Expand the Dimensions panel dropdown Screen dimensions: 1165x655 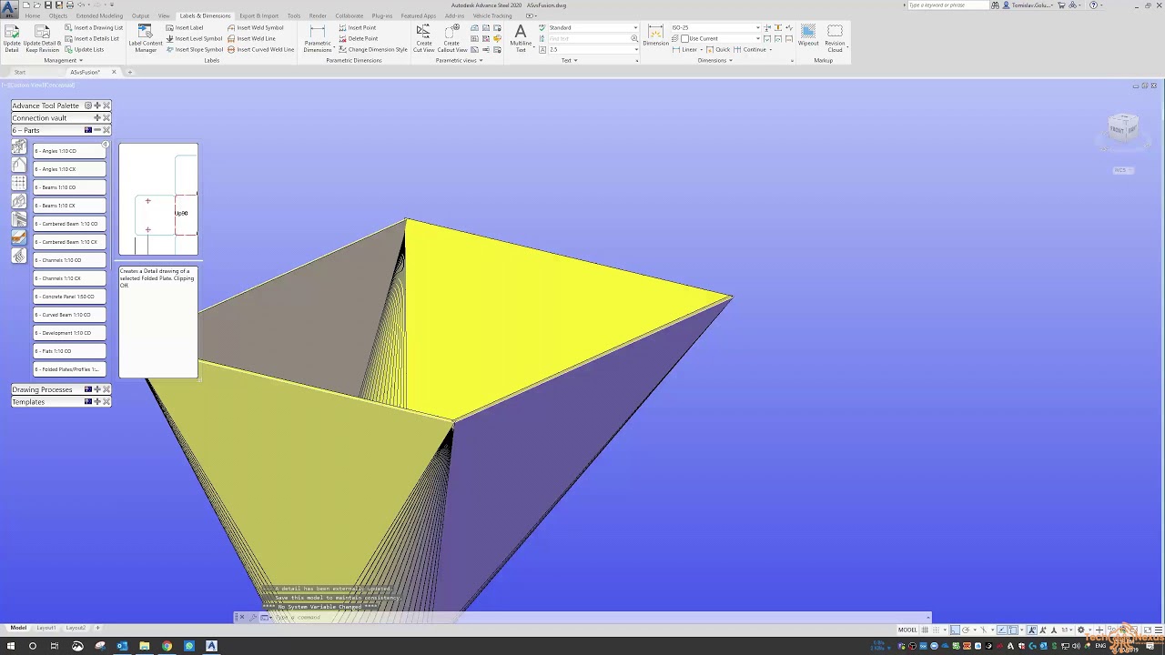point(715,60)
